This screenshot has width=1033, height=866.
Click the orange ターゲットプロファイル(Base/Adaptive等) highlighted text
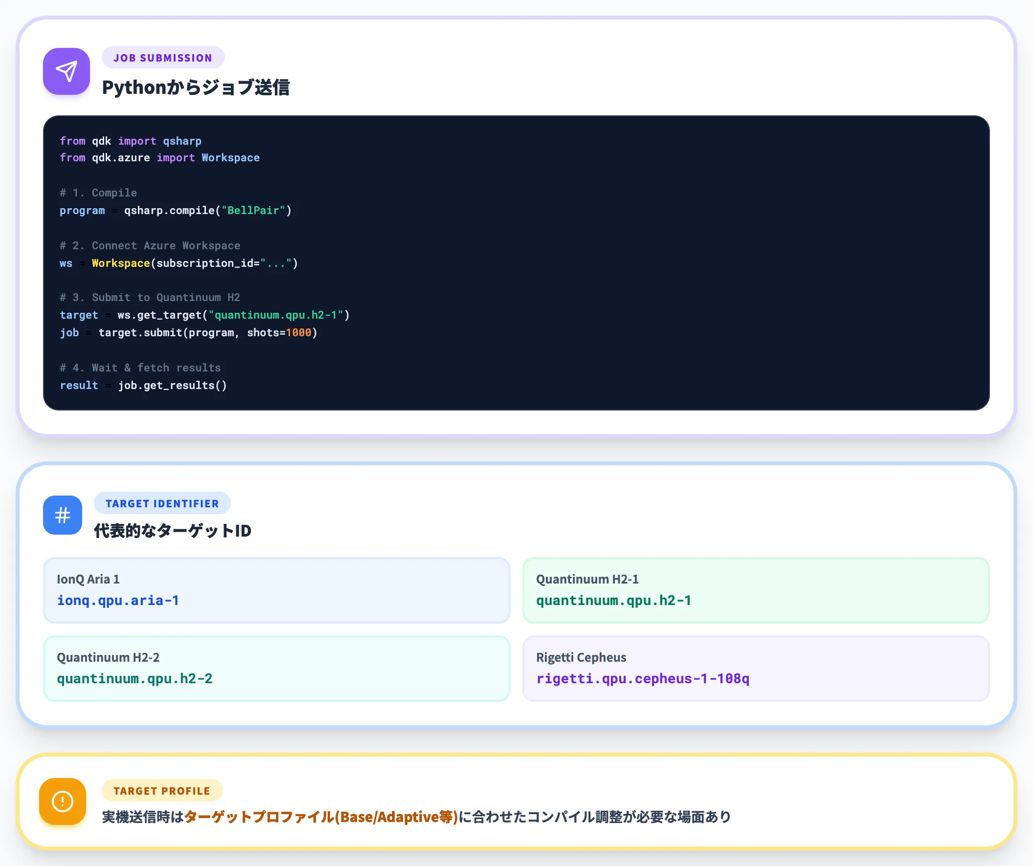321,817
